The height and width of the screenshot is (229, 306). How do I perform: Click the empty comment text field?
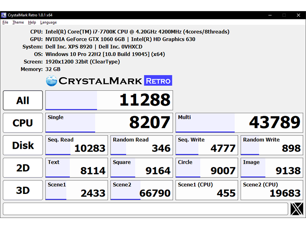coord(145,209)
